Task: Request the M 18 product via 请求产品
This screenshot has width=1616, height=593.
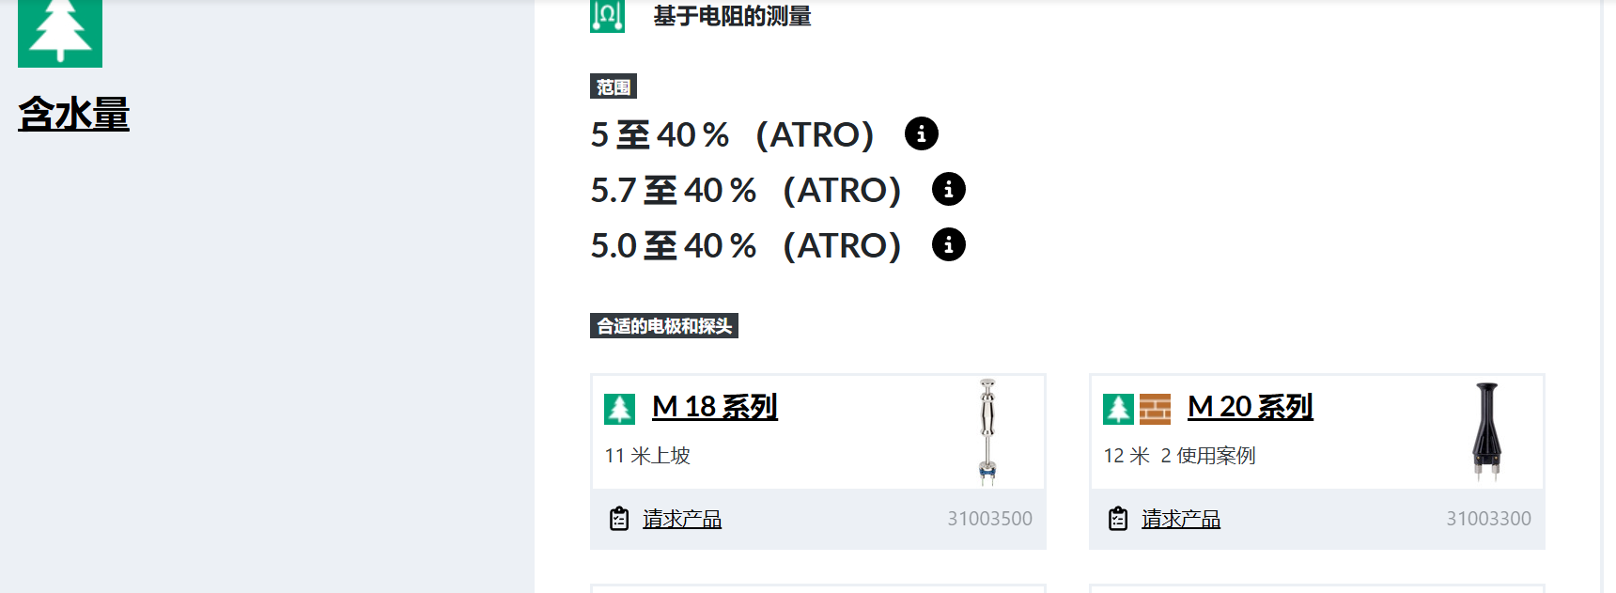Action: [682, 519]
